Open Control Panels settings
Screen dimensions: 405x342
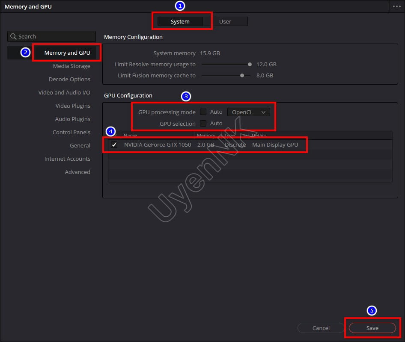(x=71, y=133)
